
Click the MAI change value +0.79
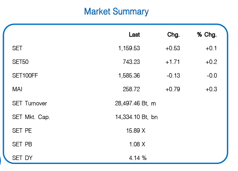pyautogui.click(x=173, y=89)
